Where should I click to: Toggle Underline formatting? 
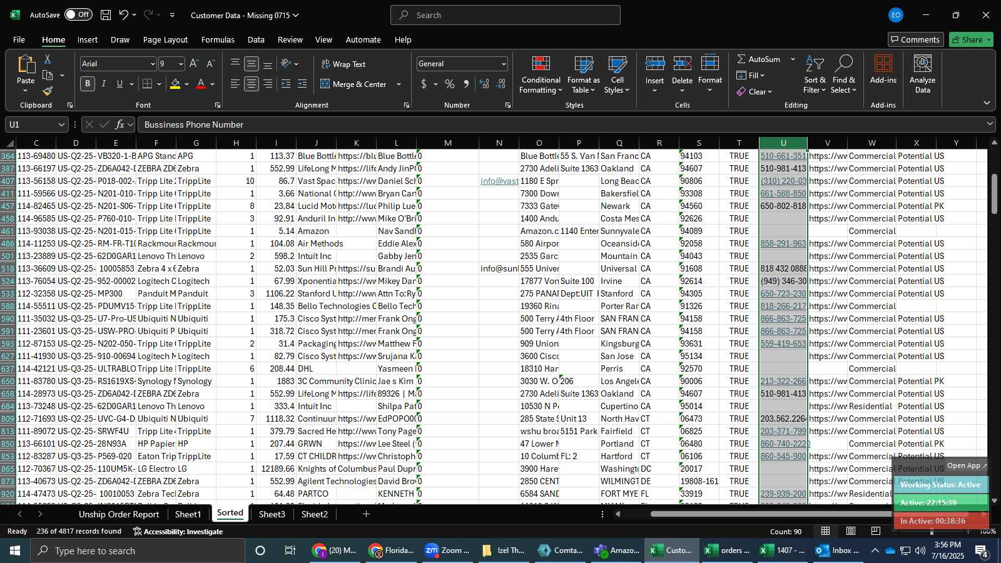119,84
